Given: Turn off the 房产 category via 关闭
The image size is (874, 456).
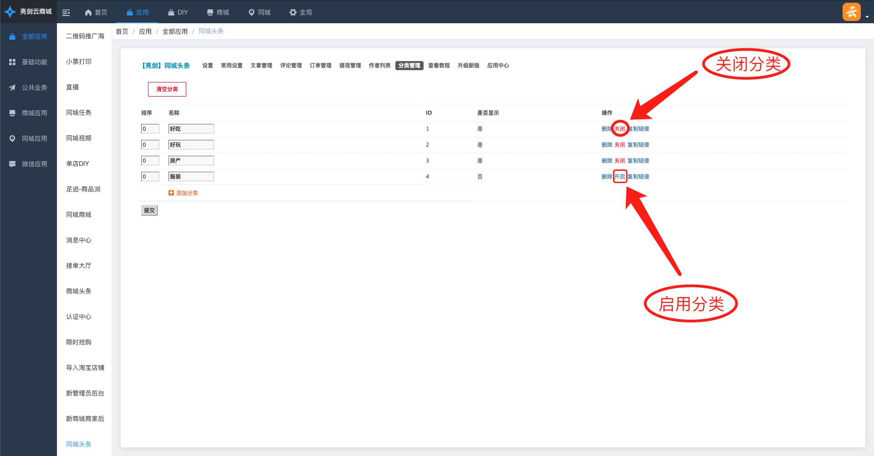Looking at the screenshot, I should [x=619, y=161].
